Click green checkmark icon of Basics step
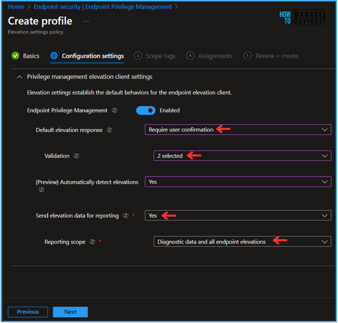 15,56
